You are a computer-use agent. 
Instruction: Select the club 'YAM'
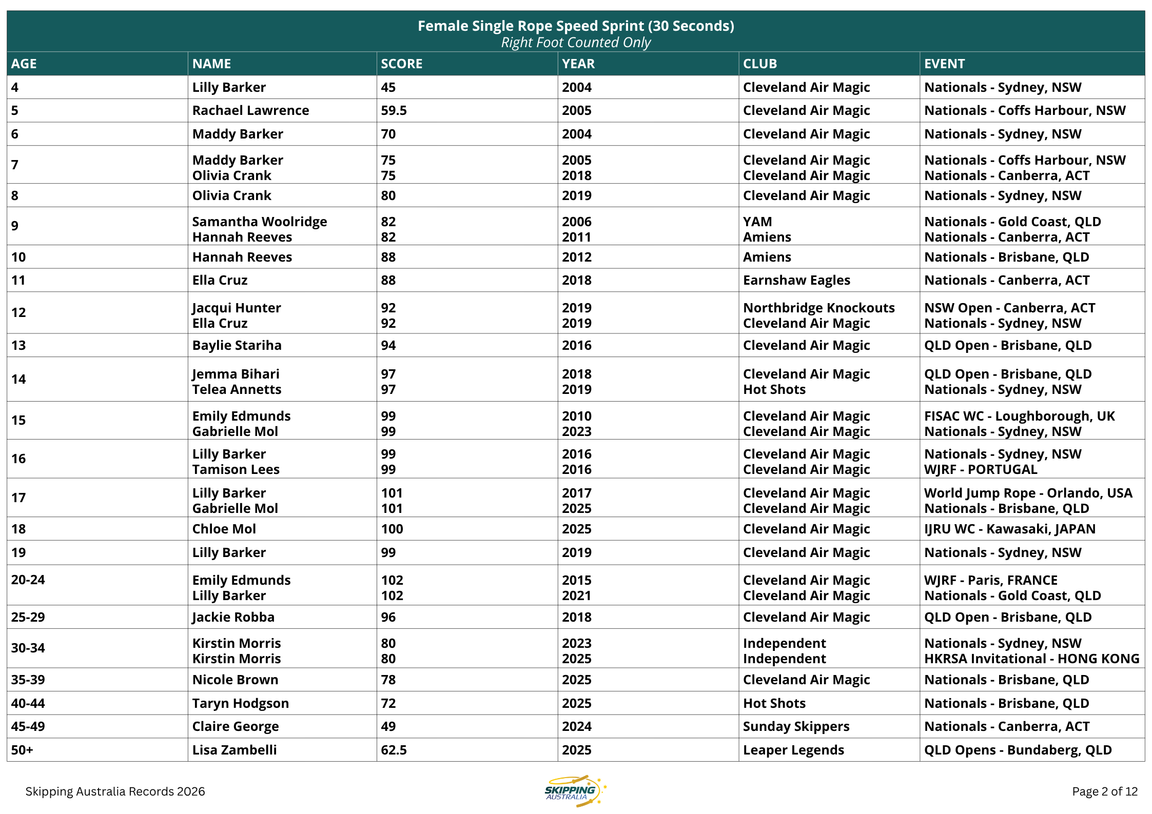pos(757,222)
